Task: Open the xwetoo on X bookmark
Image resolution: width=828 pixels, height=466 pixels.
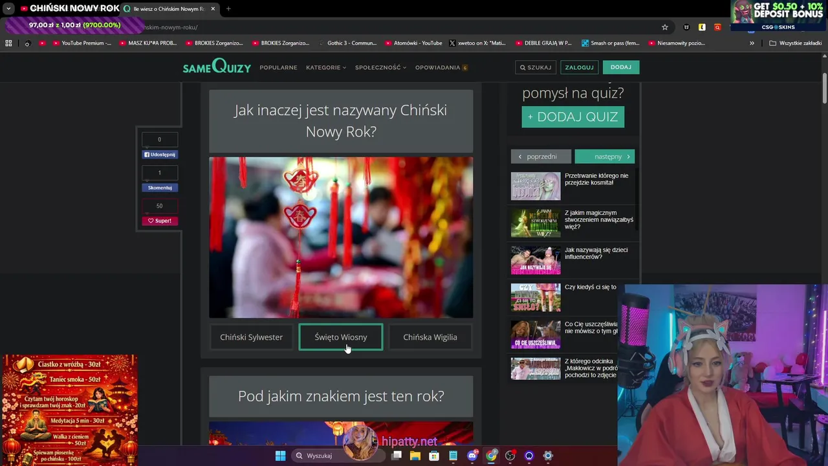Action: coord(477,43)
